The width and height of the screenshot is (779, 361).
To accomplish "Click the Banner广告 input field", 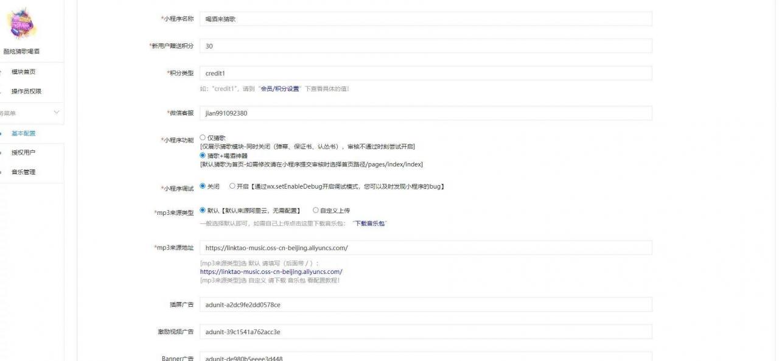I will [426, 358].
